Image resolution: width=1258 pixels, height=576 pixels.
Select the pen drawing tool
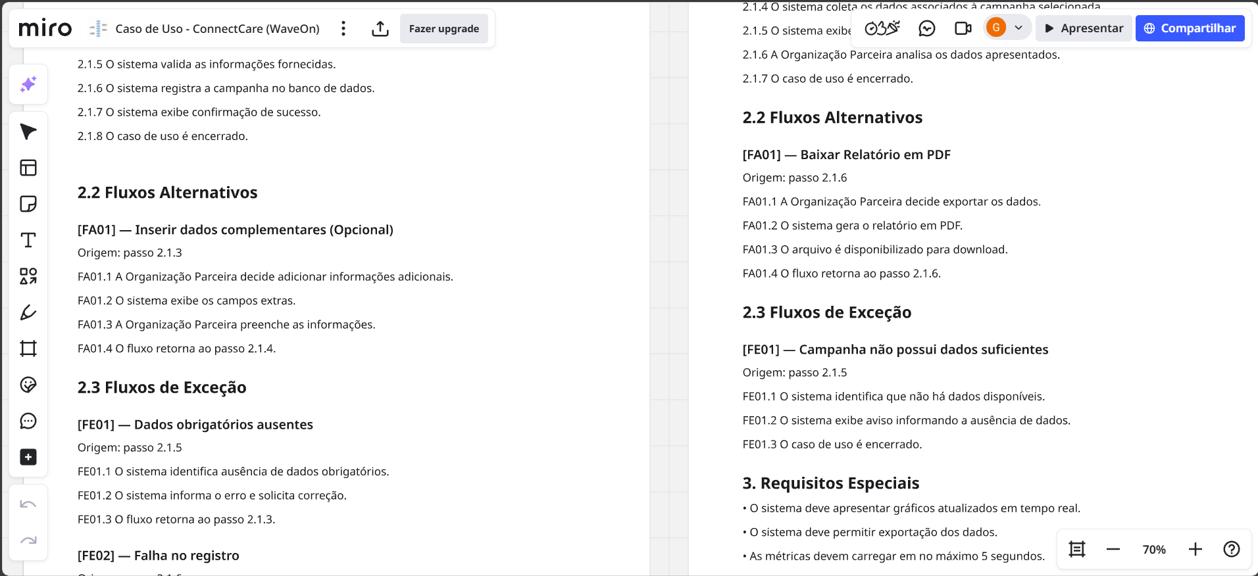28,312
